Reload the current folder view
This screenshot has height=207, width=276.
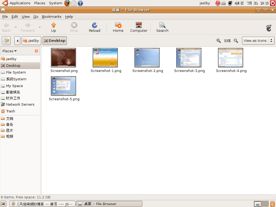point(94,27)
